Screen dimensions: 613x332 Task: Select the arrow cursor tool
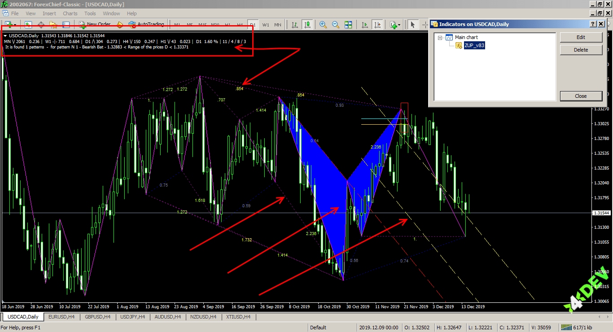point(412,25)
